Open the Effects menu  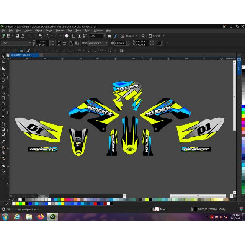click(49, 31)
